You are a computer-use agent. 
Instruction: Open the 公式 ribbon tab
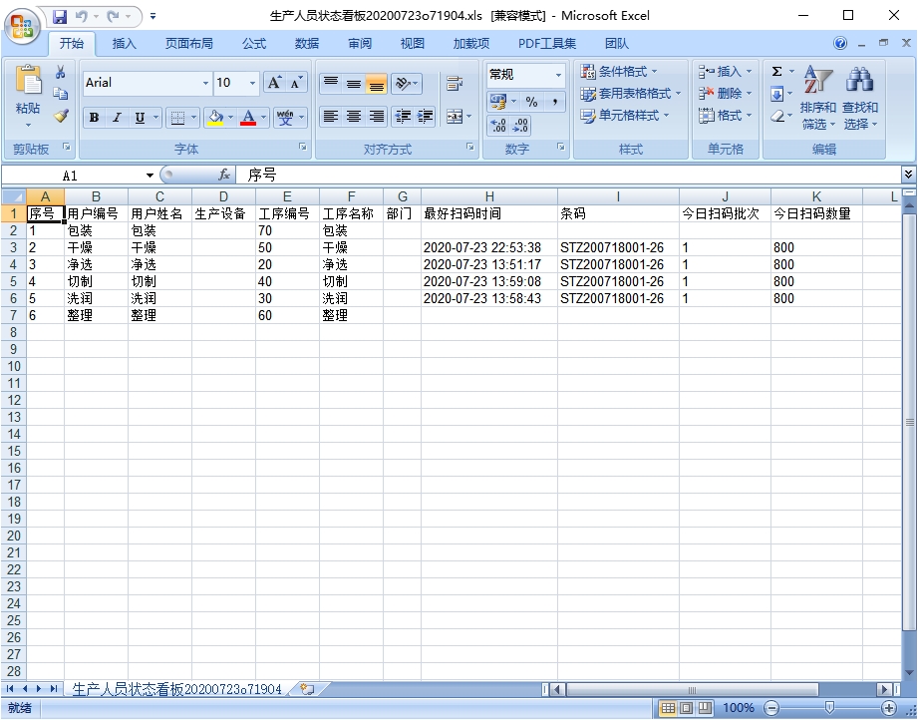254,44
